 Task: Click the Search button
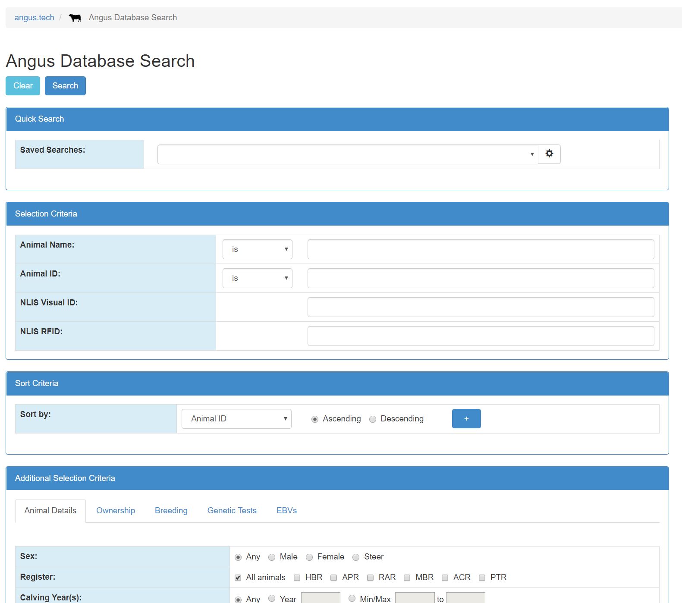coord(65,86)
